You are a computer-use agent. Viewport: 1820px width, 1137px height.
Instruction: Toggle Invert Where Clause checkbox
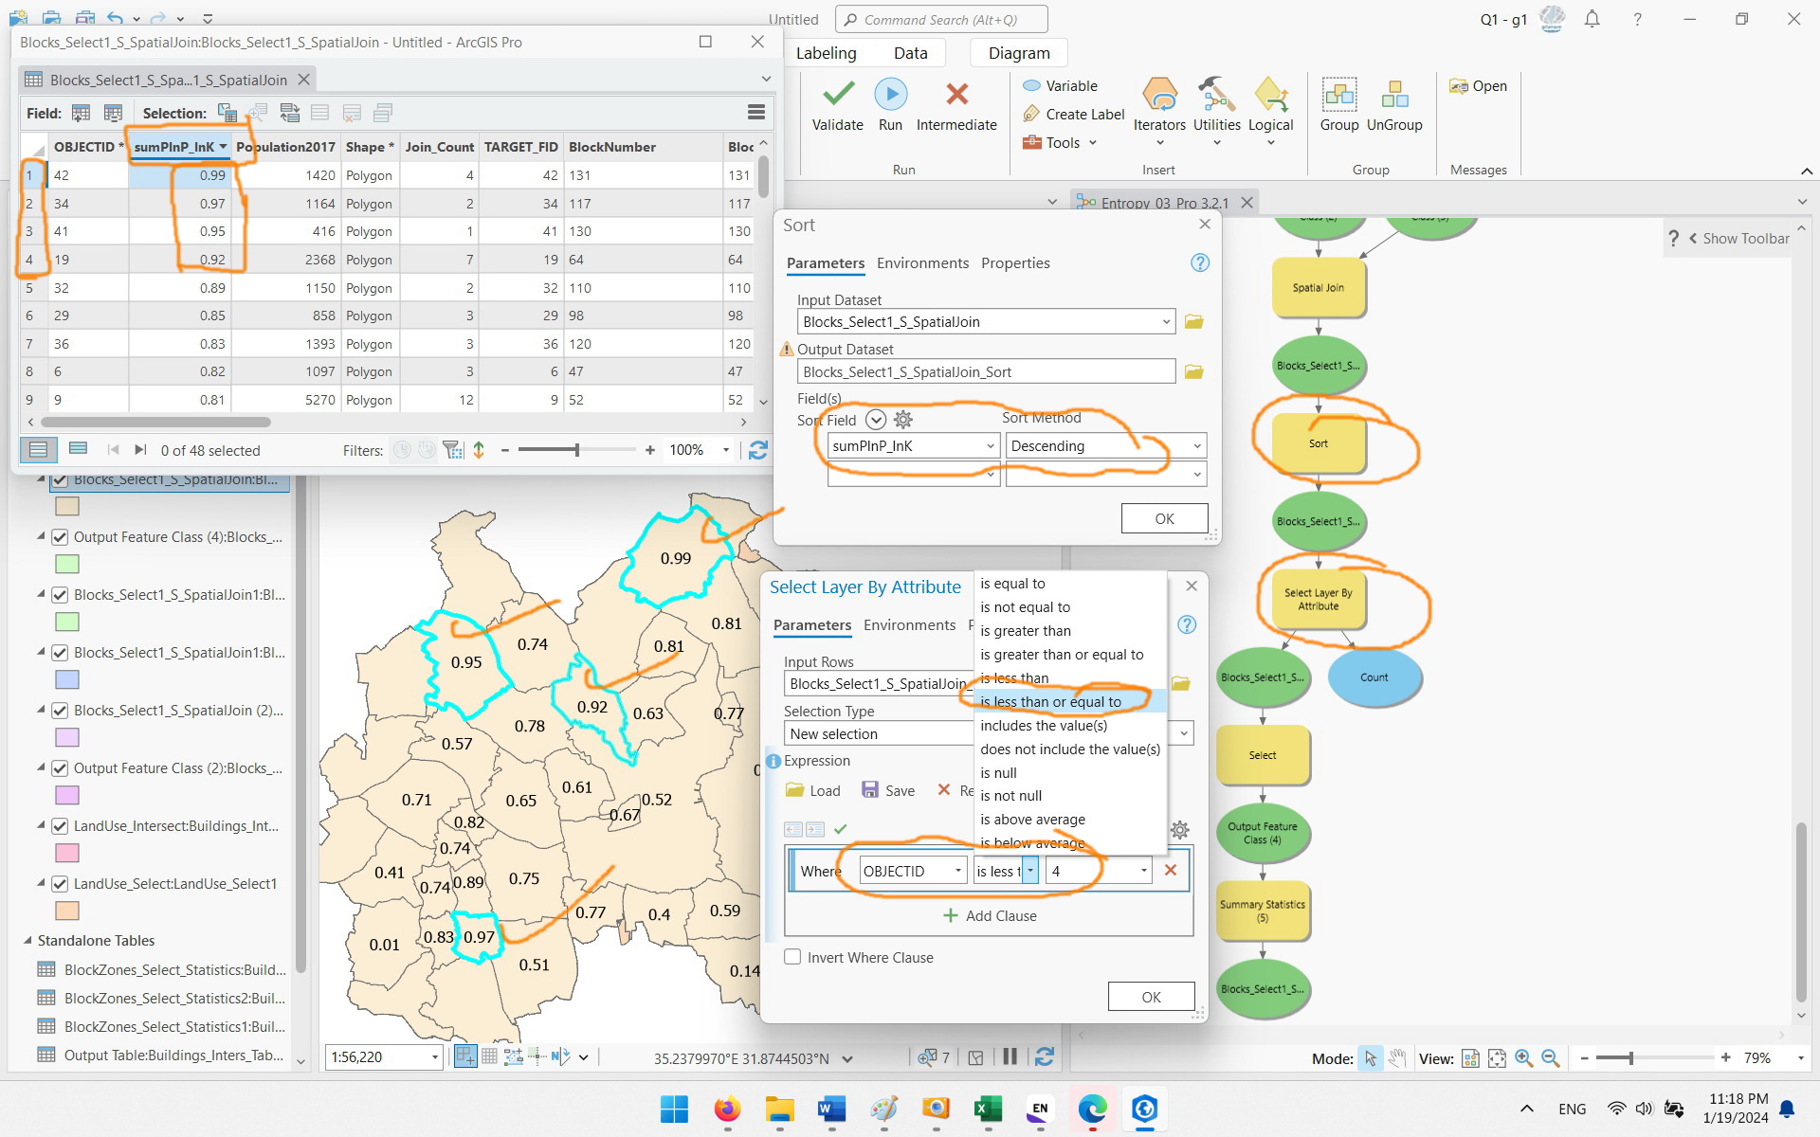[x=792, y=957]
